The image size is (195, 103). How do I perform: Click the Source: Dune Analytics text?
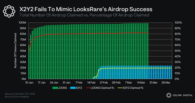click(17, 97)
